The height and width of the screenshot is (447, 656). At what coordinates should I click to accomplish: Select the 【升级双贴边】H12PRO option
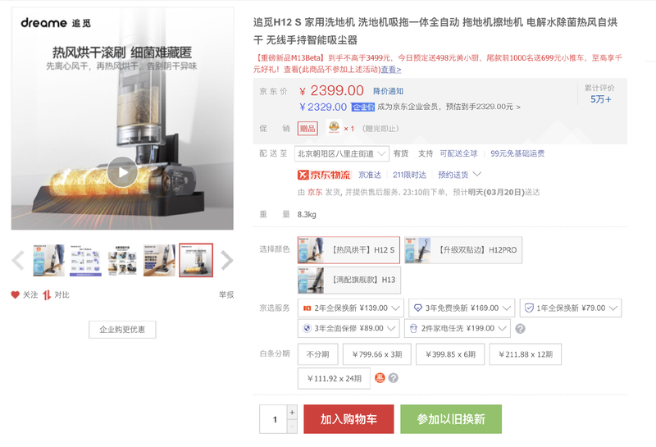click(463, 250)
